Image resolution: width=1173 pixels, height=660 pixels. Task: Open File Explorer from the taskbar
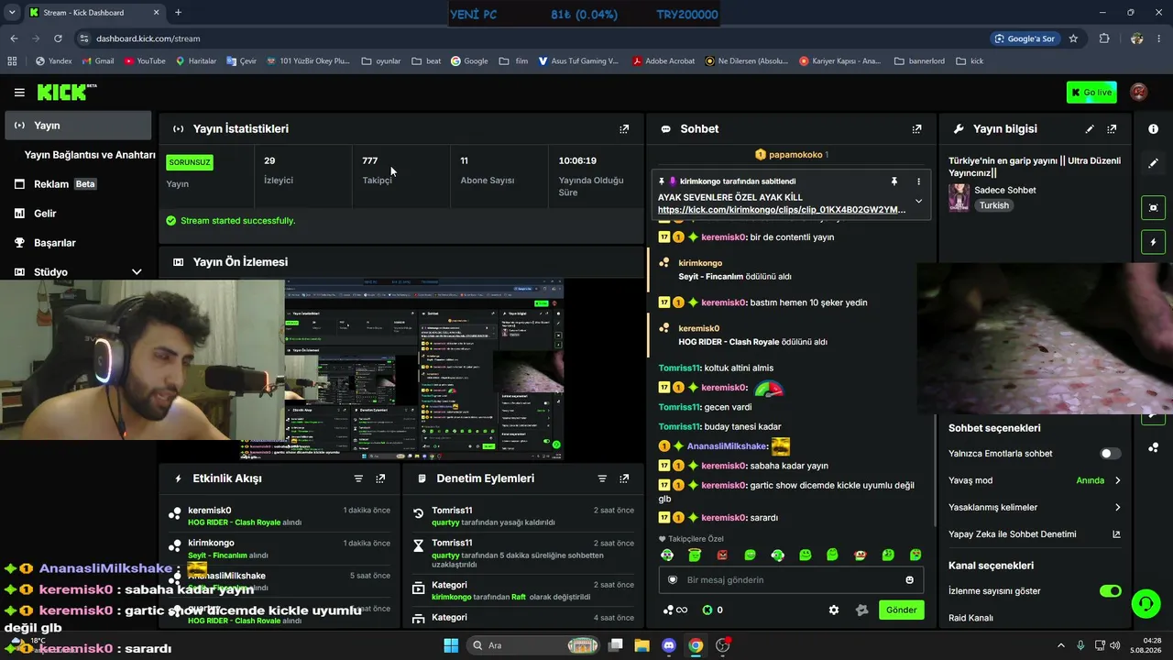coord(642,645)
